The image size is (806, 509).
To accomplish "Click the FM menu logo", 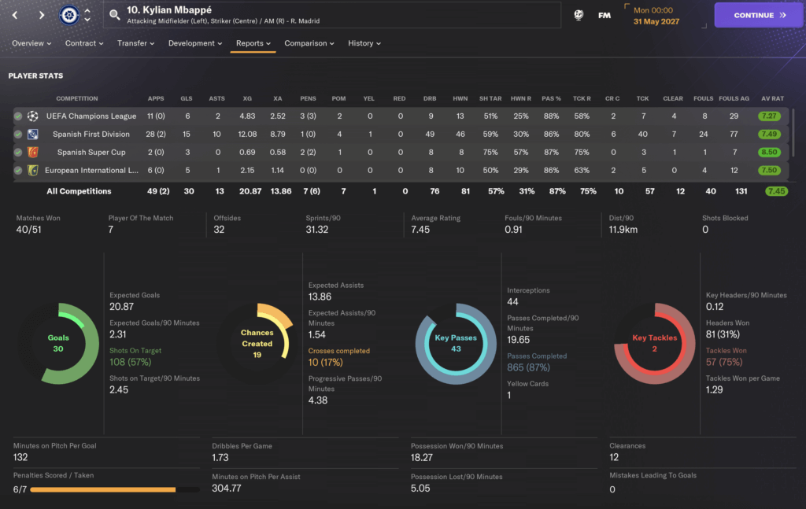I will (x=604, y=15).
